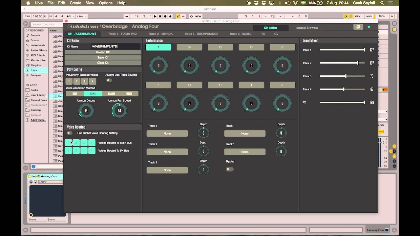Open the None dropdown left of Bipolar
Screen dimensions: 420x236
[x=167, y=170]
